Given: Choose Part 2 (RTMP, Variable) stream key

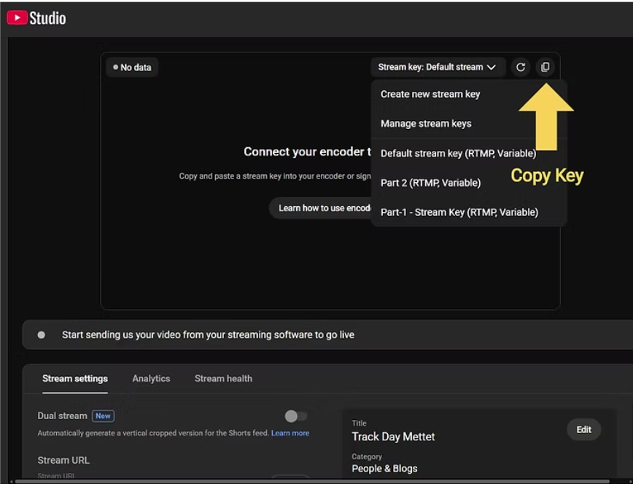Looking at the screenshot, I should [x=430, y=183].
